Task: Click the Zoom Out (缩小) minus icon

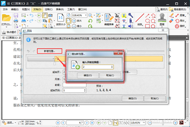Action: click(74, 26)
